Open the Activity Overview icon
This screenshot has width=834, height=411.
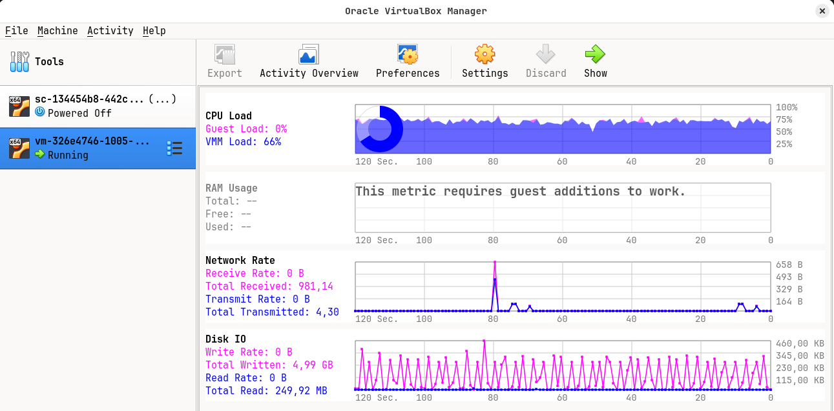(x=308, y=54)
